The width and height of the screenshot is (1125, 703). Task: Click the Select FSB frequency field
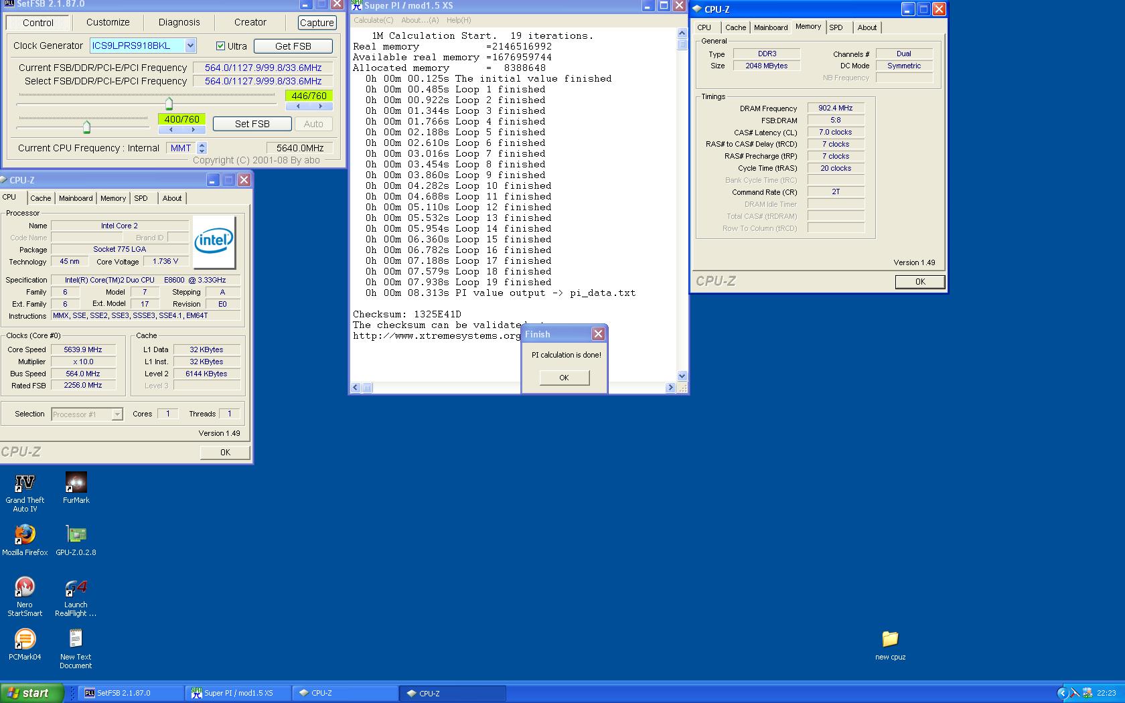click(x=263, y=81)
